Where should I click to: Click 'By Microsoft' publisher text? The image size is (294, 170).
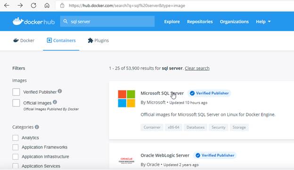[153, 103]
